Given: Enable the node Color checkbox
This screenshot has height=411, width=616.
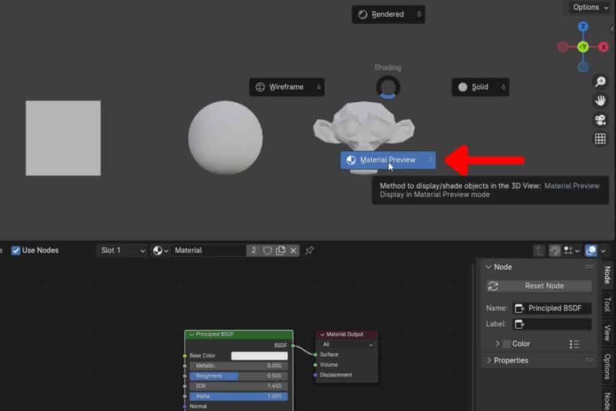Looking at the screenshot, I should pyautogui.click(x=507, y=344).
